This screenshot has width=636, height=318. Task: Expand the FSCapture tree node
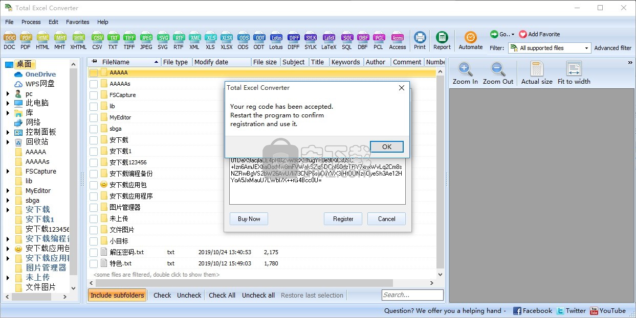click(8, 172)
